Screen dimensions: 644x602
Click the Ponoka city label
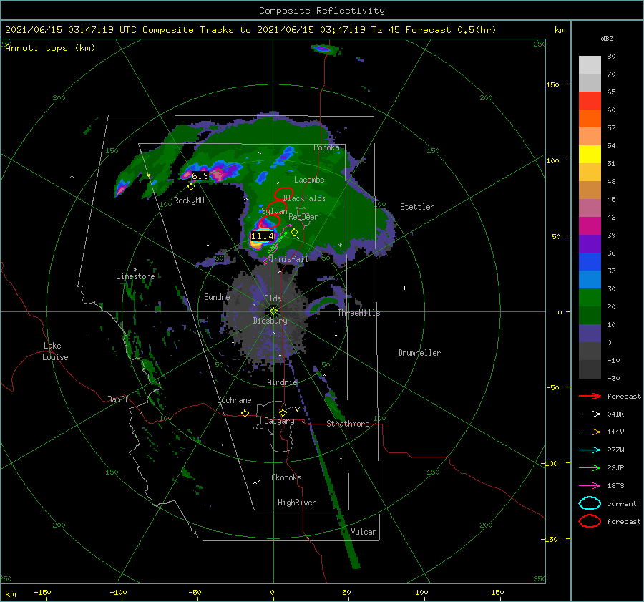click(326, 147)
